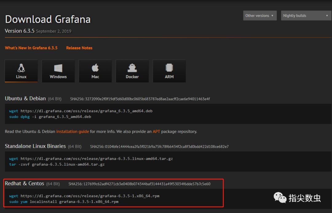
Task: Select the Linux penguin icon
Action: (21, 68)
